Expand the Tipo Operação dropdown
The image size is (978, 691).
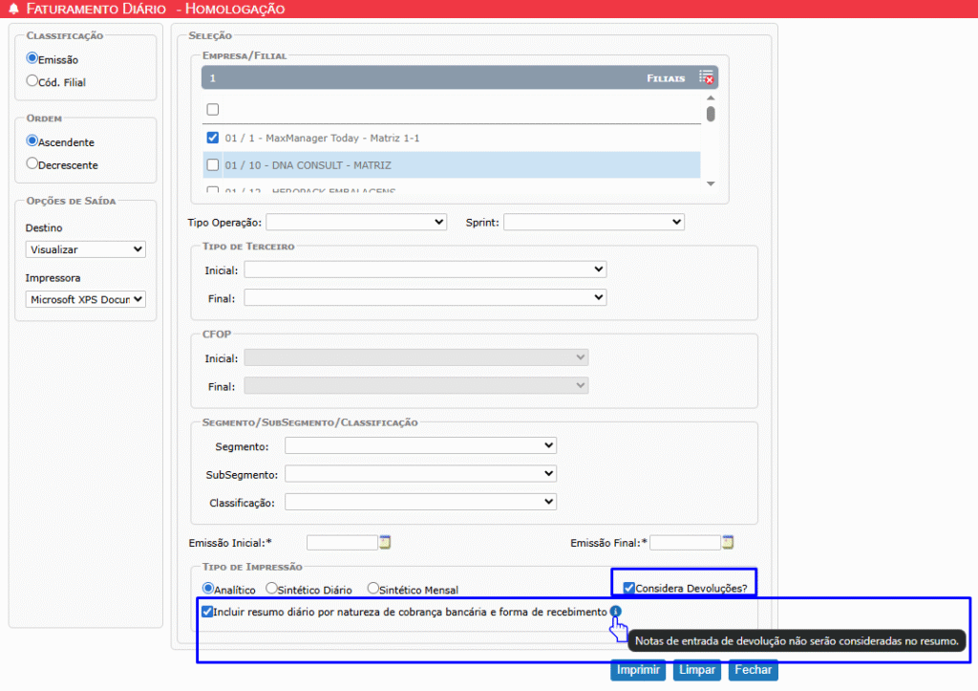[x=356, y=222]
